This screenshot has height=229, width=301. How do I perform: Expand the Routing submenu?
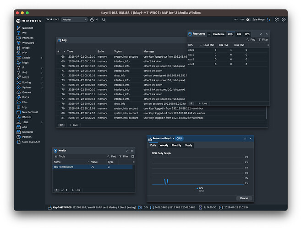pyautogui.click(x=42, y=82)
